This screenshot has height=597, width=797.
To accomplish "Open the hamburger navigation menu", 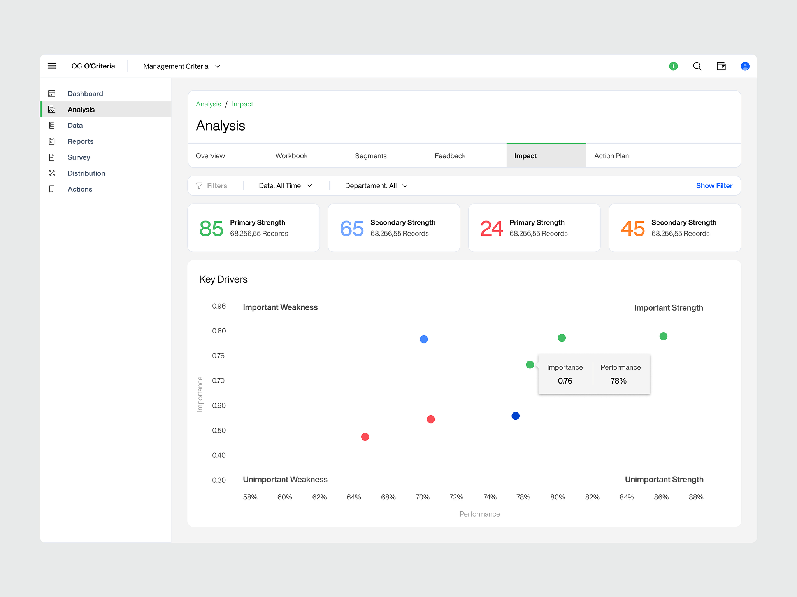I will tap(52, 66).
